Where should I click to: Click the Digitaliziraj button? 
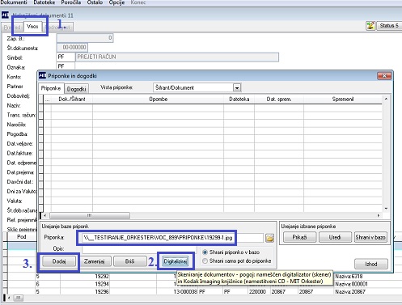click(x=176, y=261)
